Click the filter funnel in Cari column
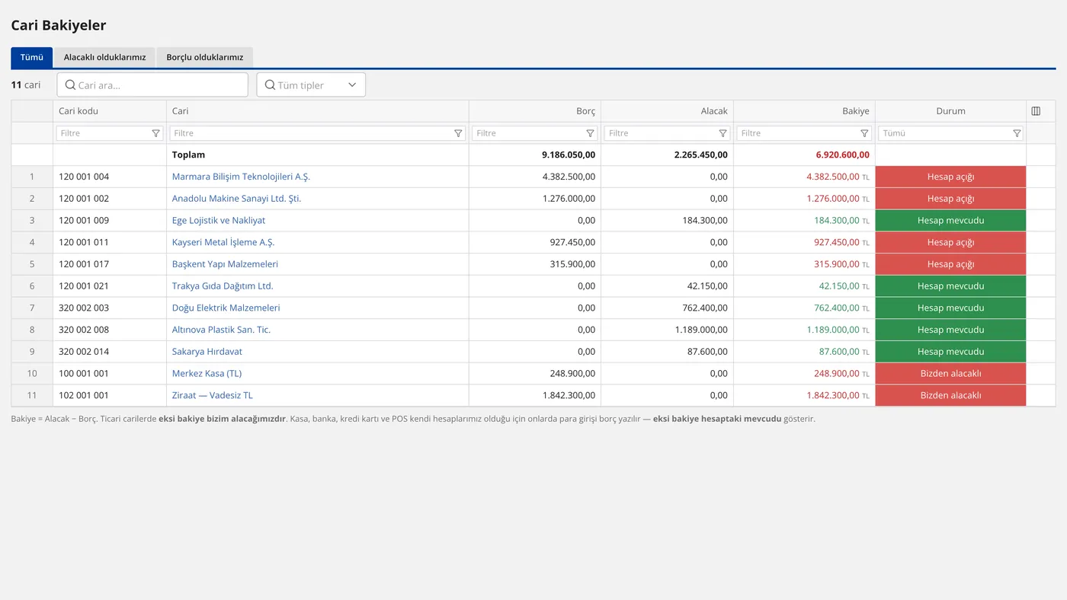Viewport: 1067px width, 600px height. pyautogui.click(x=458, y=133)
